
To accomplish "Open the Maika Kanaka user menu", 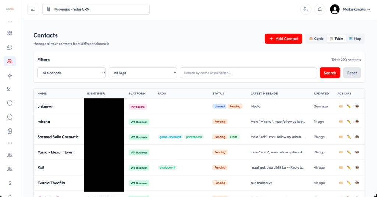I will coord(350,9).
